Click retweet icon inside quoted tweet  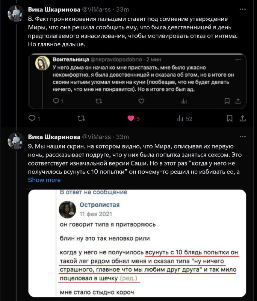tap(99, 101)
